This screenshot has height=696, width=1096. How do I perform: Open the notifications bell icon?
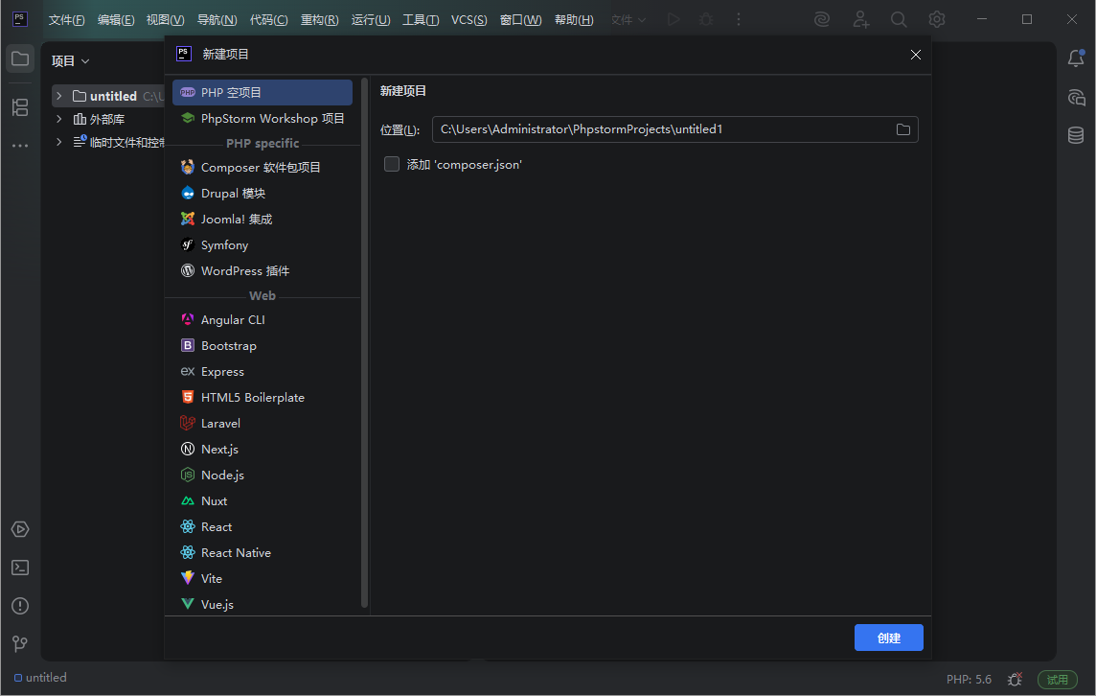(1076, 58)
